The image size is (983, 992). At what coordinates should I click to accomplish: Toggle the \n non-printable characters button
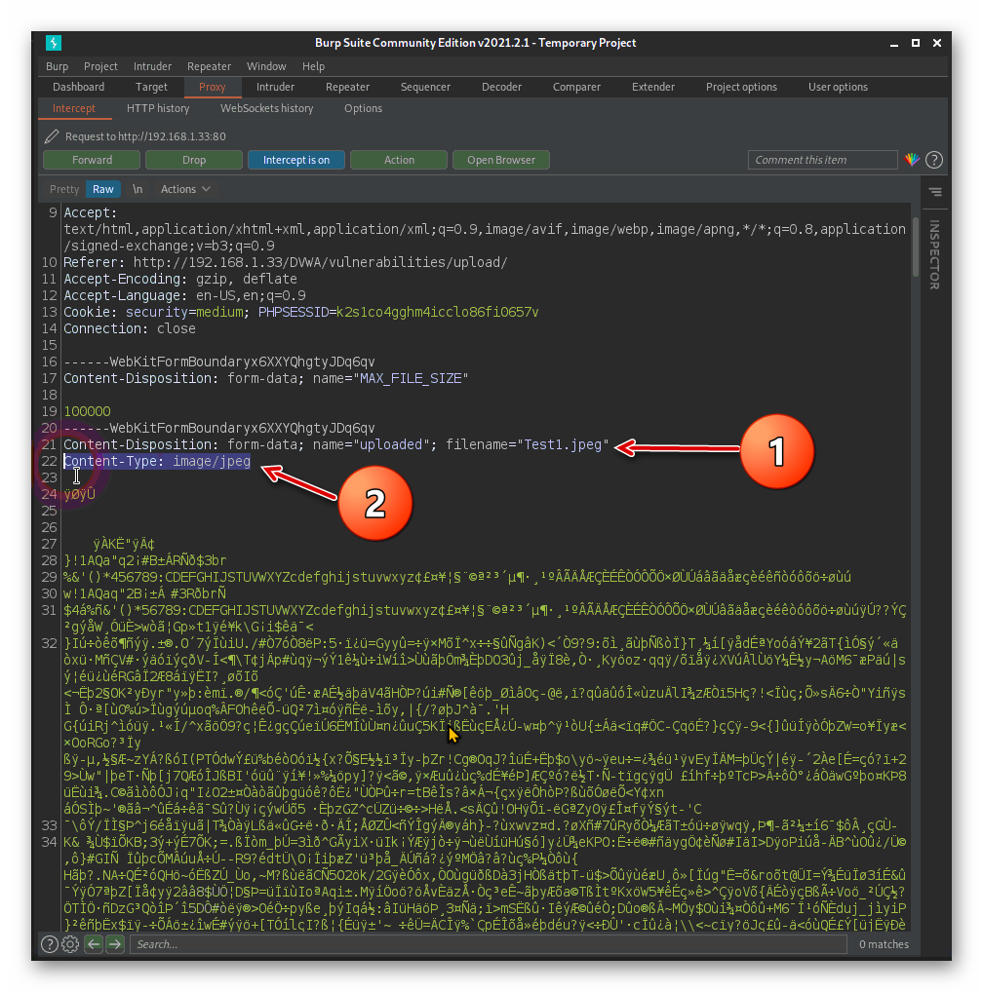point(138,189)
